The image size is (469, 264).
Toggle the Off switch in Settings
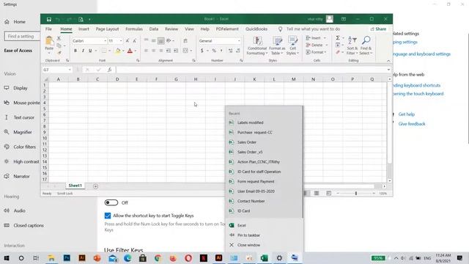coord(111,202)
